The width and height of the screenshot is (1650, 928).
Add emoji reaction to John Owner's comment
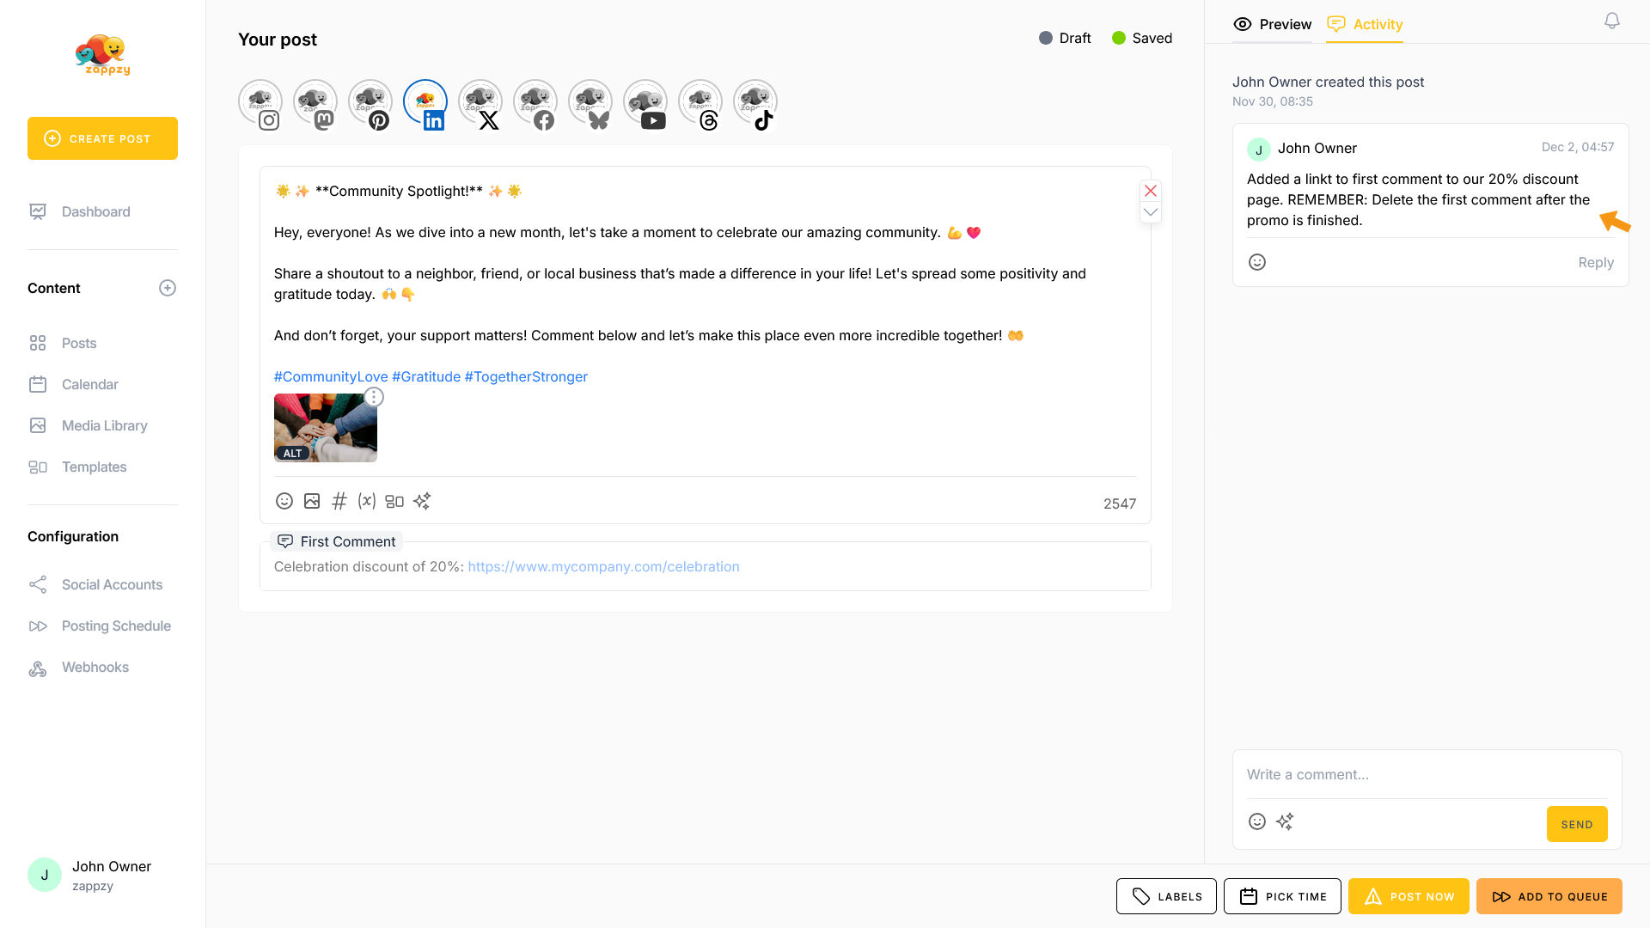[1257, 262]
